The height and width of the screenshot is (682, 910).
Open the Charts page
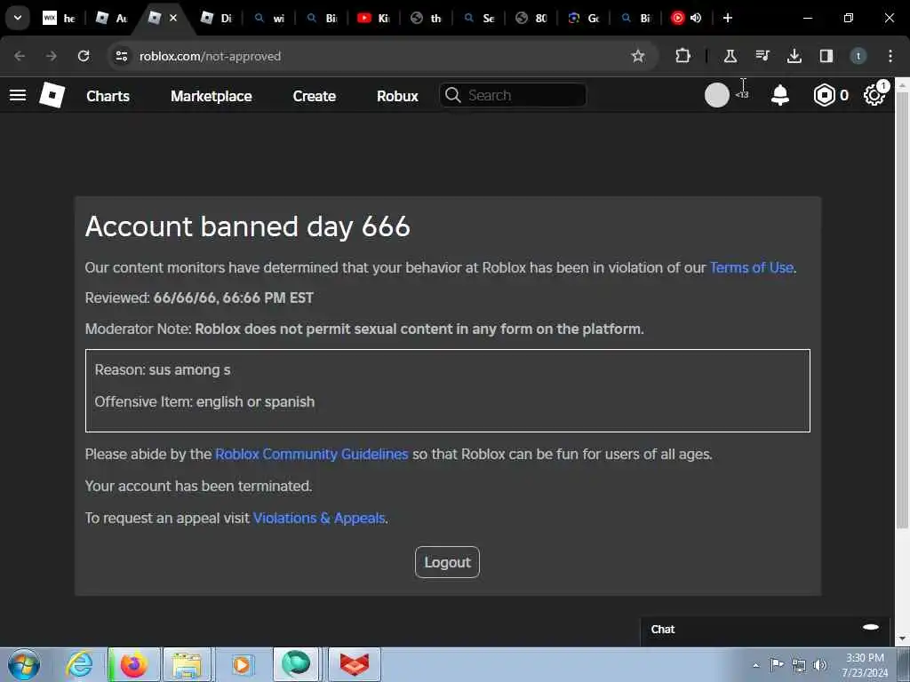click(108, 96)
